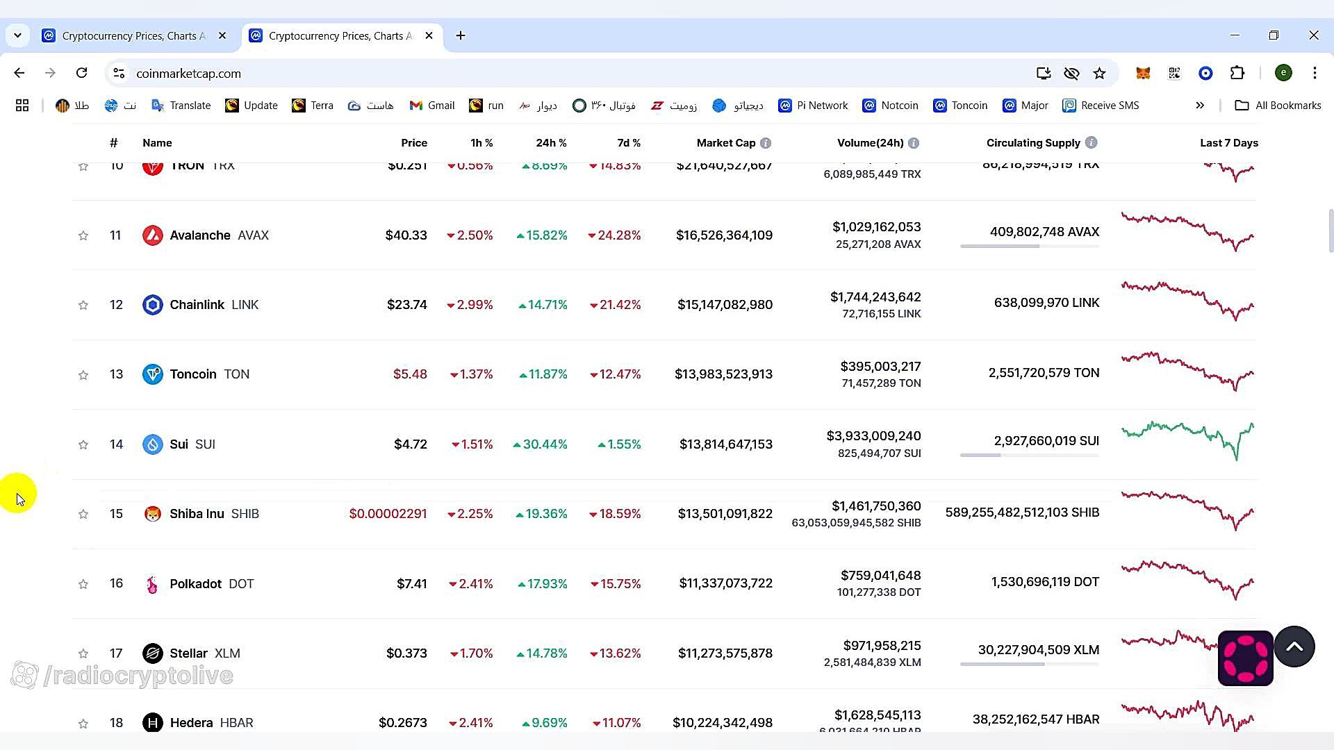Open Chainlink LINK coin page
The height and width of the screenshot is (750, 1334).
click(x=214, y=305)
